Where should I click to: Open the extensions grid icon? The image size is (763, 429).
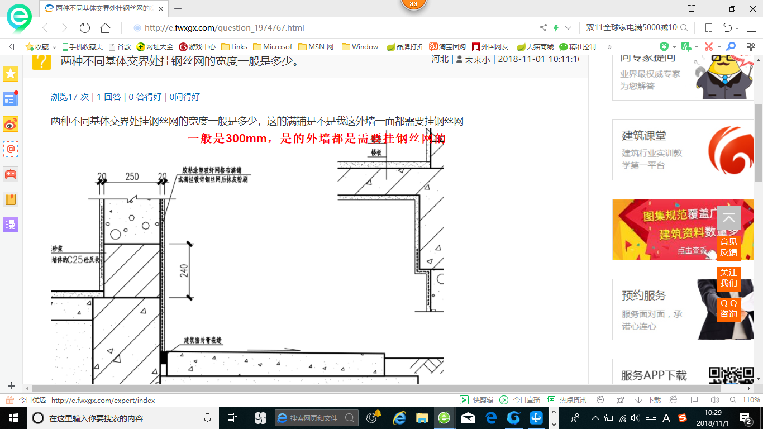(750, 47)
